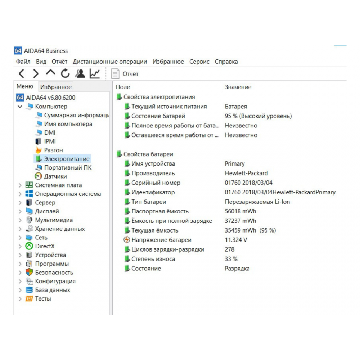Switch to the Избранное sidebar tab
Viewport: 360px width, 360px height.
pos(56,87)
